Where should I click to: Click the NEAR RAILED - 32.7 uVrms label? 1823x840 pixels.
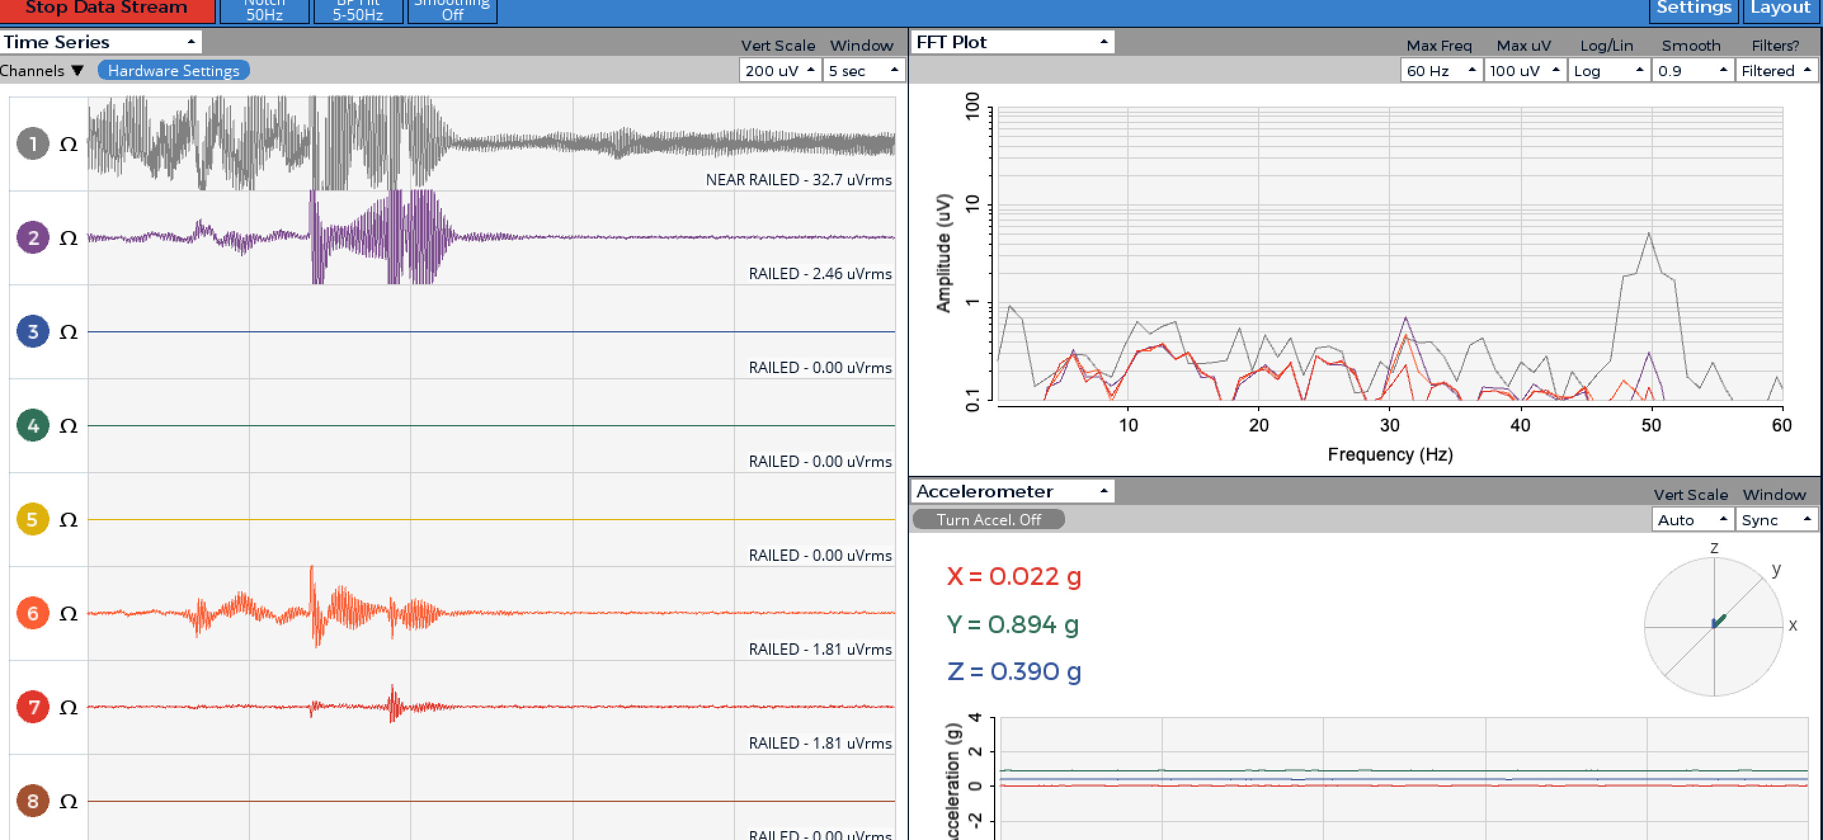coord(799,180)
